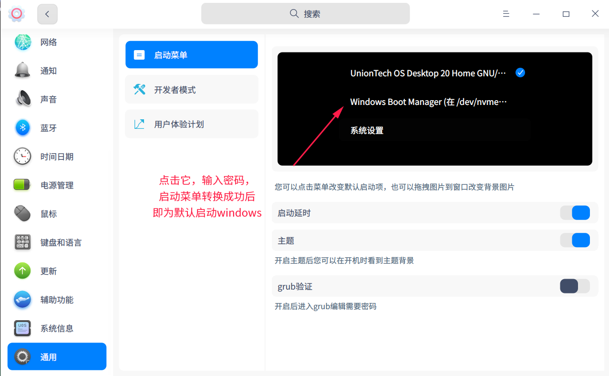The height and width of the screenshot is (376, 609).
Task: Toggle 启动延时 (boot delay) switch
Action: [x=575, y=212]
